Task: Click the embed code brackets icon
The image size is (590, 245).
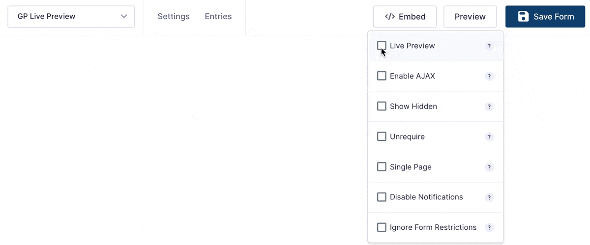Action: point(390,17)
